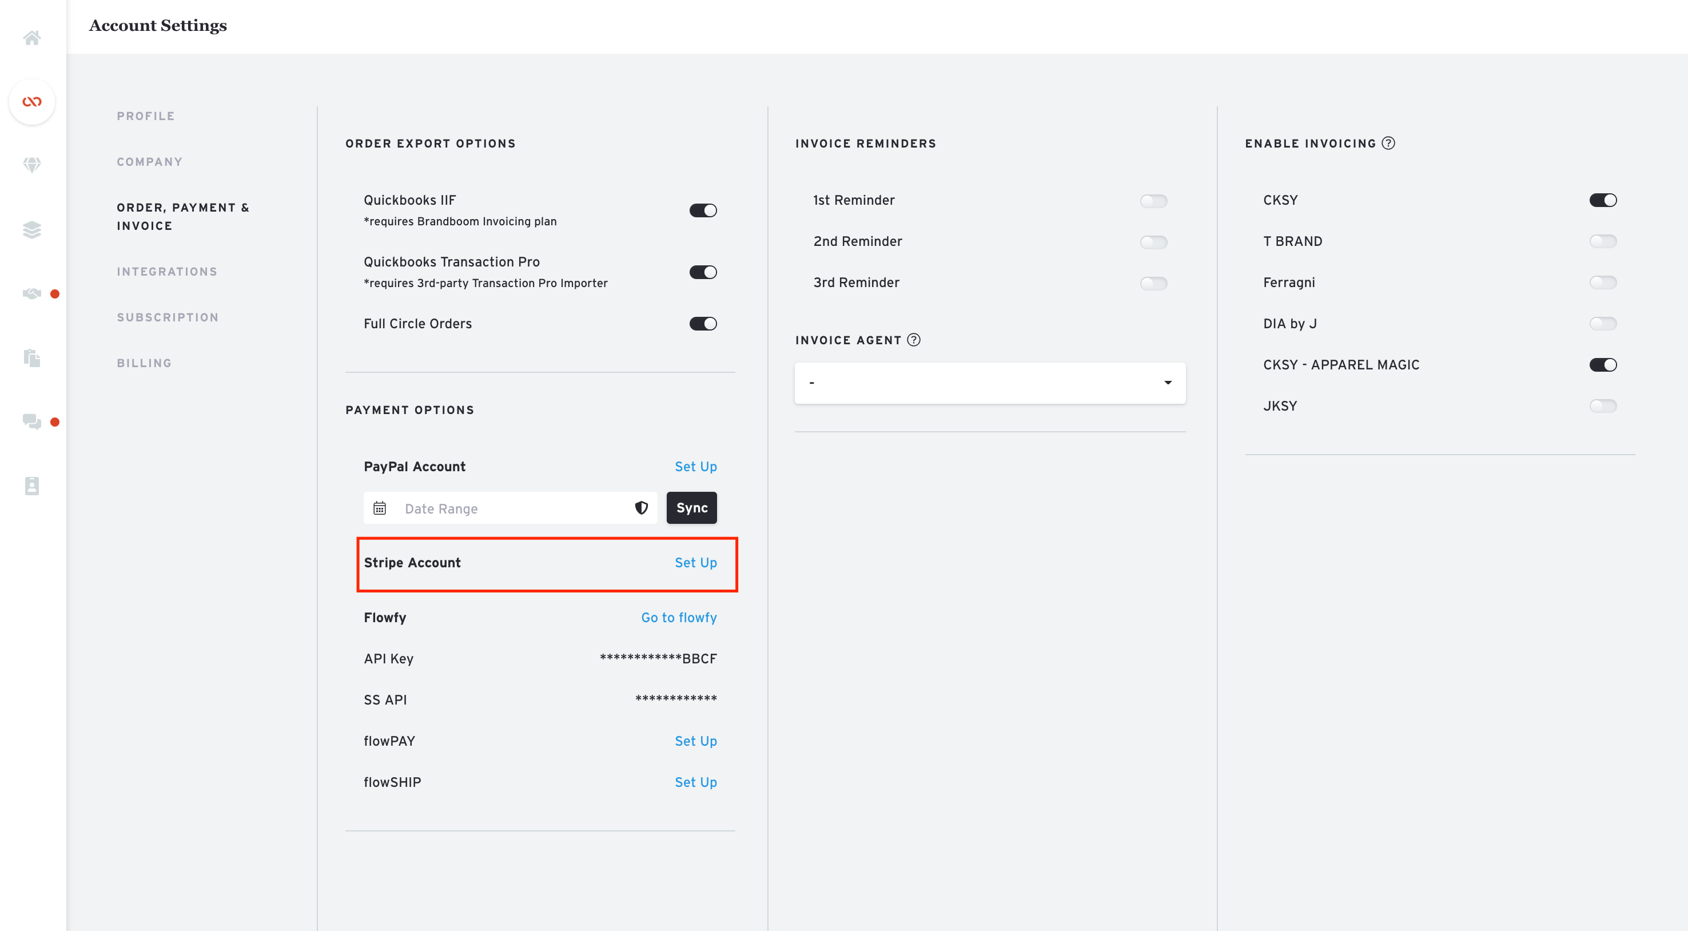Screen dimensions: 1688x931
Task: Go to the Profile settings section
Action: click(x=146, y=116)
